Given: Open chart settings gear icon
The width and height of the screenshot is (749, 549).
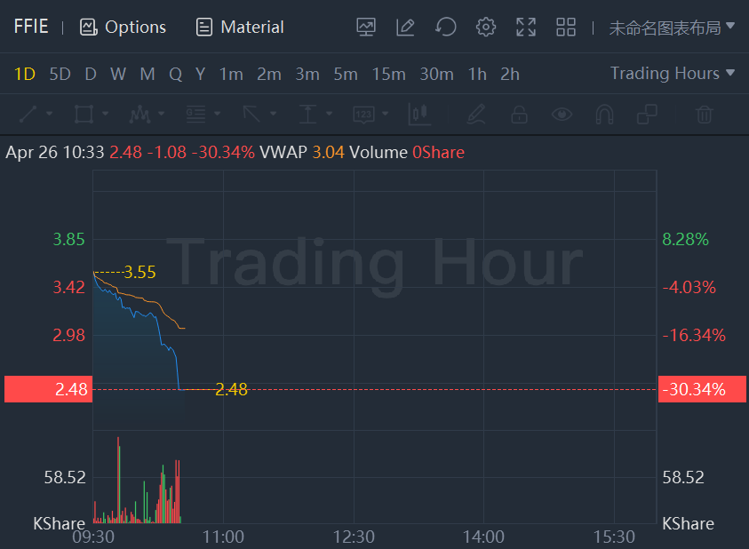Looking at the screenshot, I should pos(485,27).
